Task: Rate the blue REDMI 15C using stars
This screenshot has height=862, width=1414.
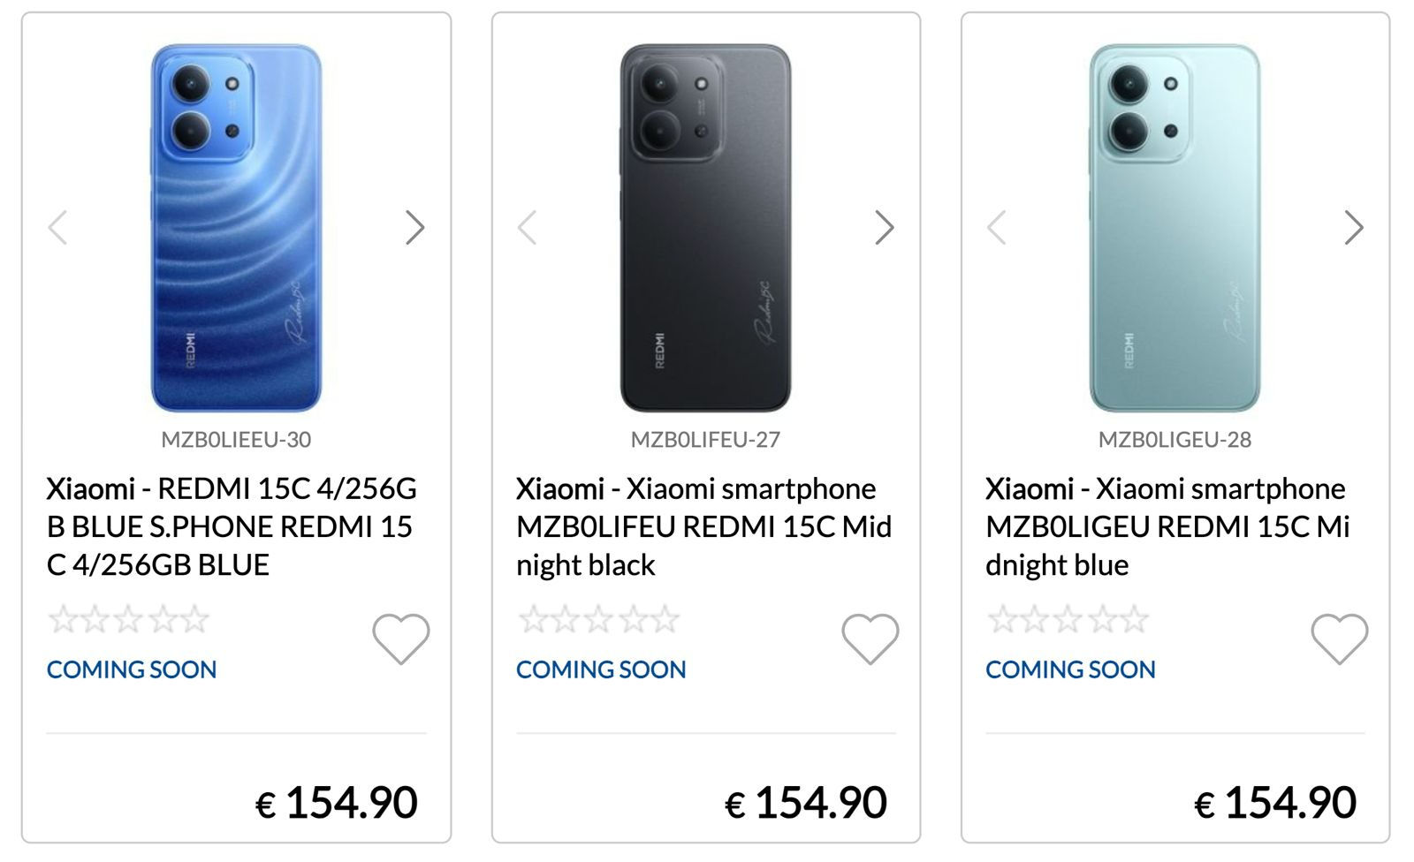Action: pos(128,619)
